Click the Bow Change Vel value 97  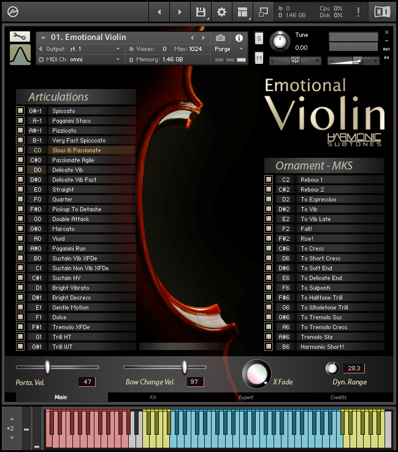pyautogui.click(x=195, y=381)
